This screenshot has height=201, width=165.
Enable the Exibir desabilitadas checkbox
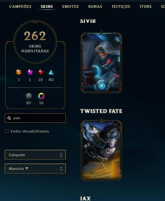[x=7, y=131]
